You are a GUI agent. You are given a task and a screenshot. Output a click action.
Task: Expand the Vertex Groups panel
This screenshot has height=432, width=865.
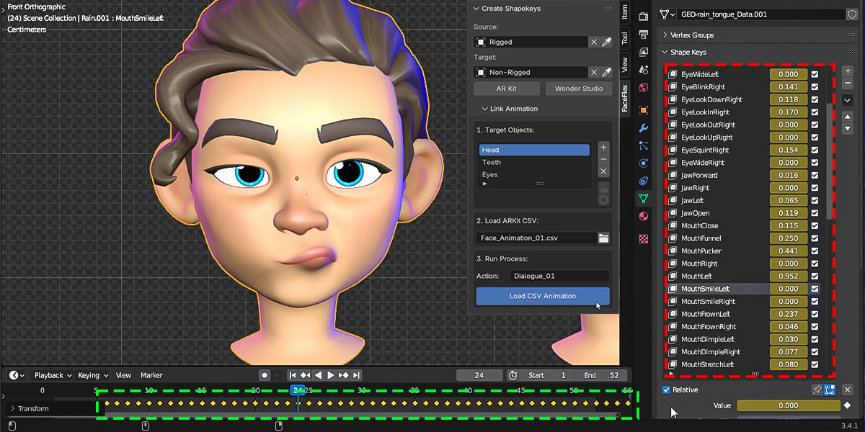point(692,35)
